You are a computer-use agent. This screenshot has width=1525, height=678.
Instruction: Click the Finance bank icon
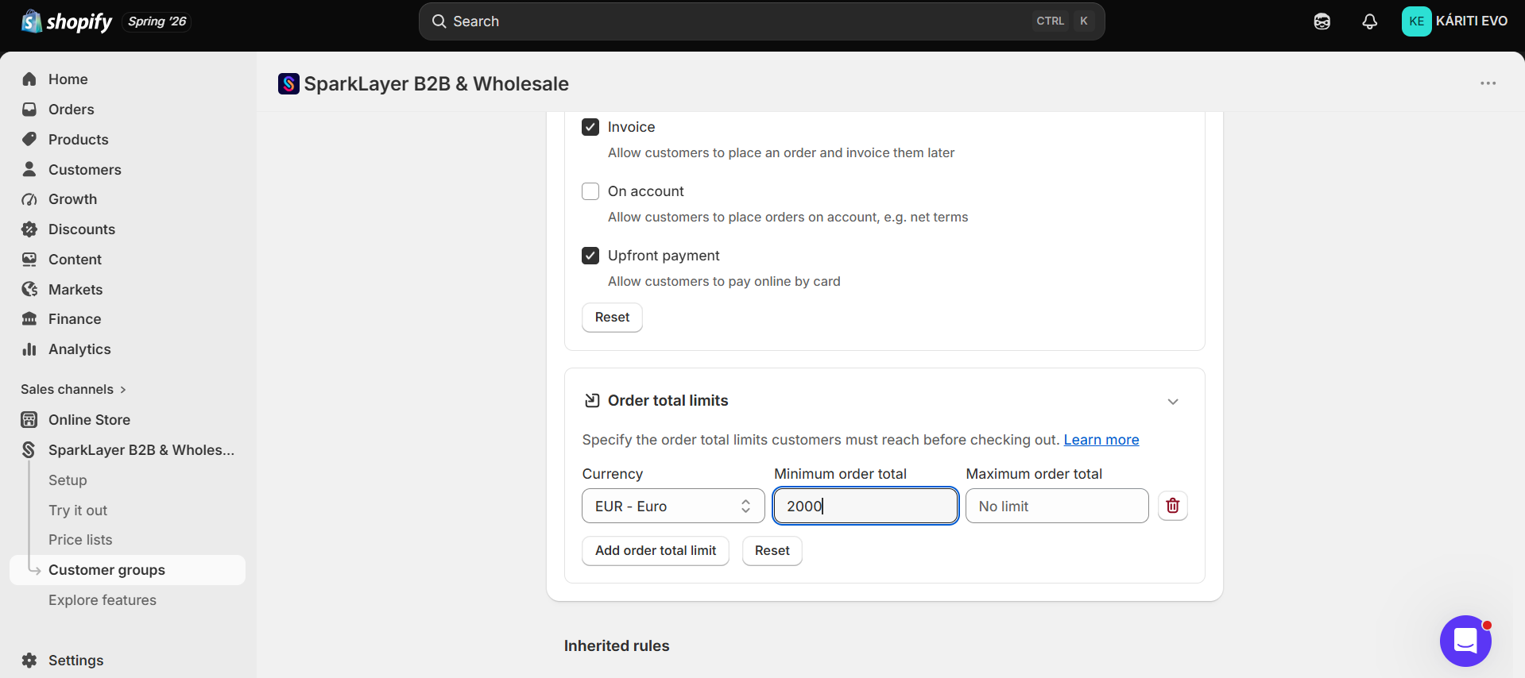click(29, 319)
